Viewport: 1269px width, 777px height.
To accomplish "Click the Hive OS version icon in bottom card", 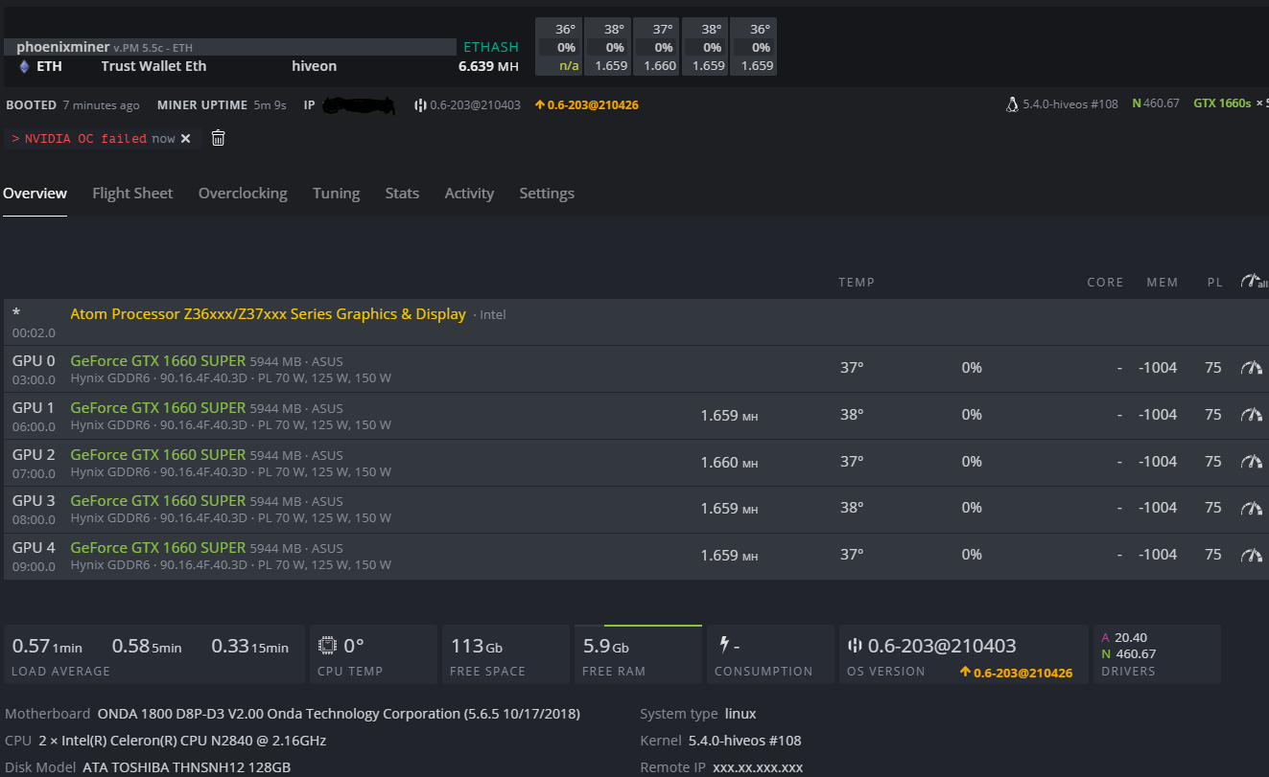I will 855,646.
